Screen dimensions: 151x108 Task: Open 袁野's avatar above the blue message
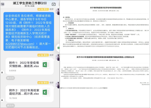[58, 12]
